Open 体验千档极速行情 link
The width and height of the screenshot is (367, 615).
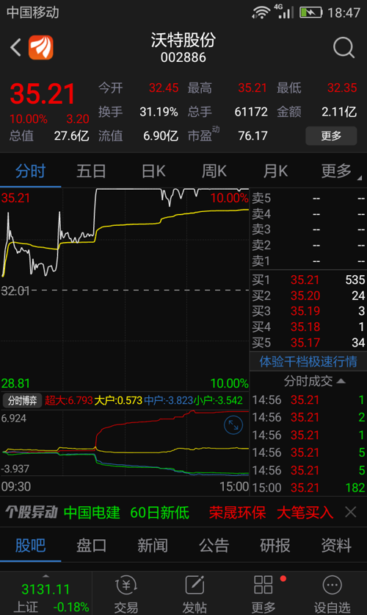(308, 361)
